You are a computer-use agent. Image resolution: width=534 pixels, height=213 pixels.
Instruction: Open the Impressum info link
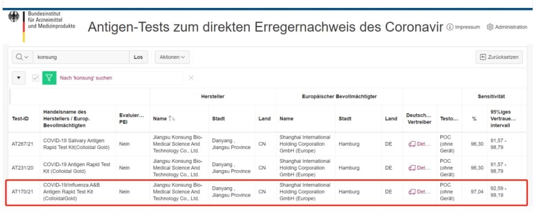(463, 27)
